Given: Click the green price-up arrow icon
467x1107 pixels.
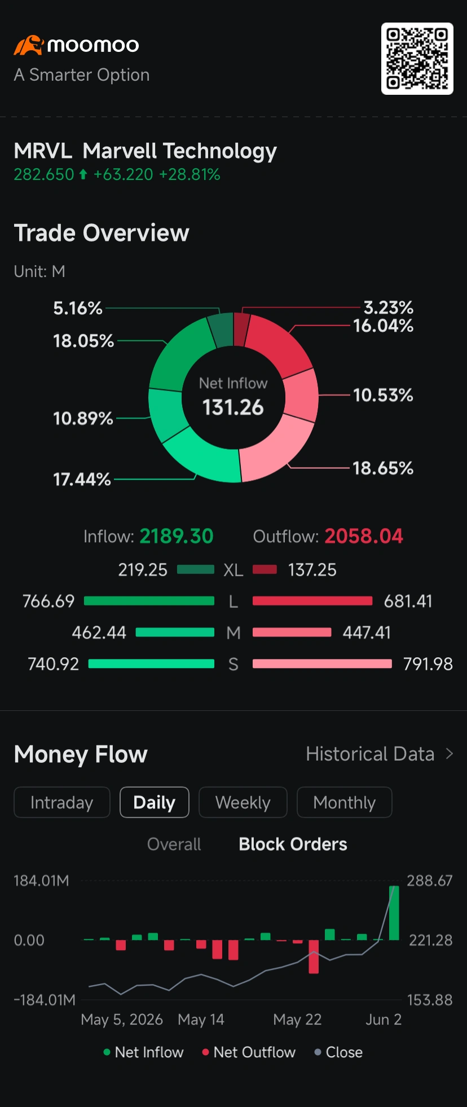Looking at the screenshot, I should (x=83, y=175).
